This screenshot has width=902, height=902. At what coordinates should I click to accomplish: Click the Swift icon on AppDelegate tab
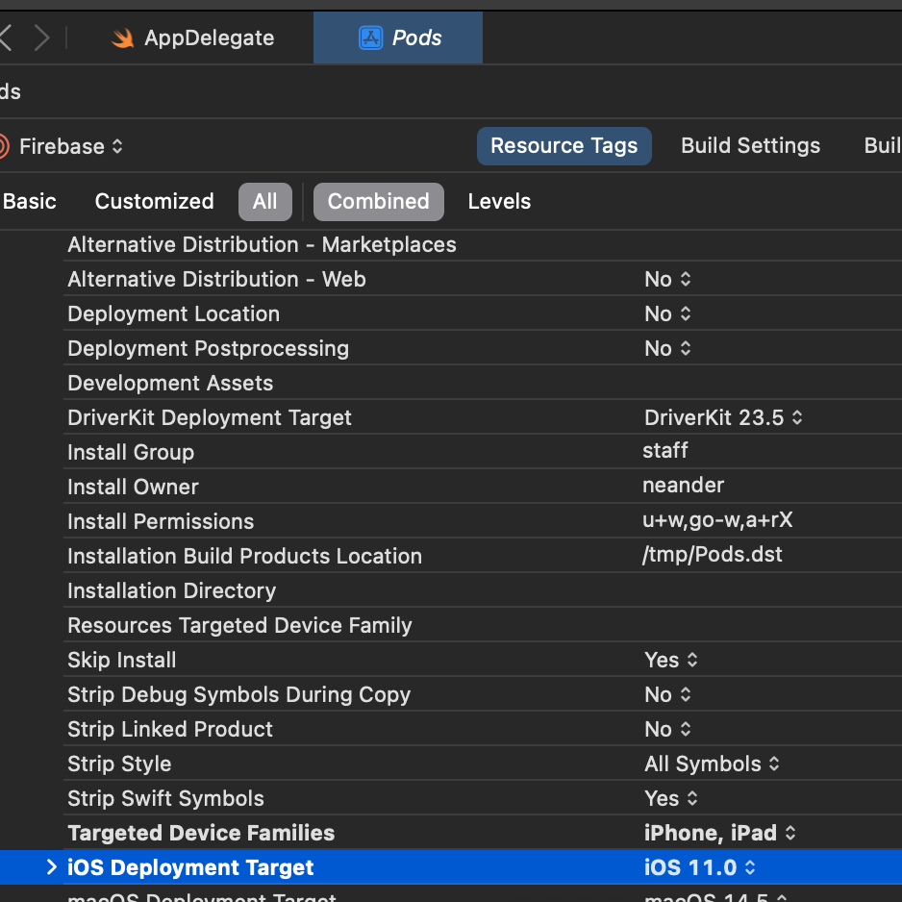pos(122,38)
